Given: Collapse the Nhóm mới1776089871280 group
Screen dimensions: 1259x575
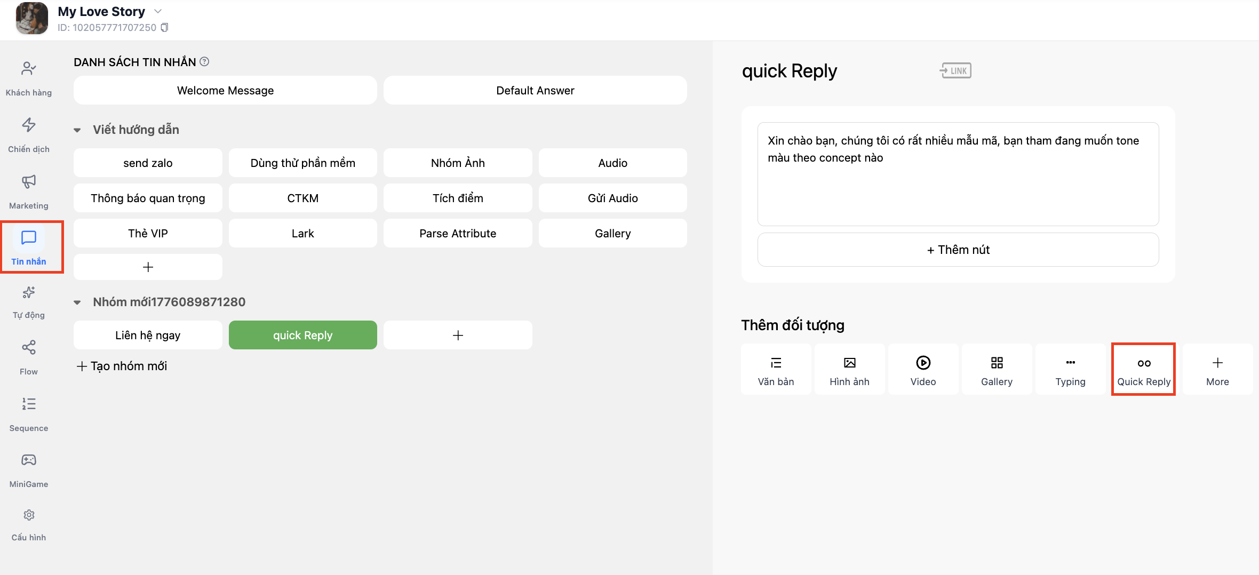Looking at the screenshot, I should click(x=77, y=302).
